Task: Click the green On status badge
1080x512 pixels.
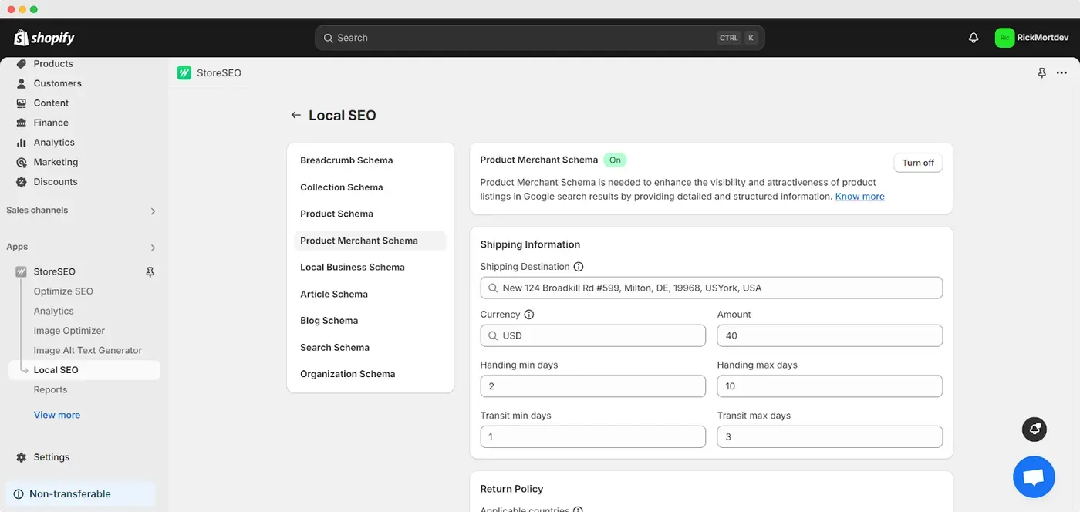Action: (615, 160)
